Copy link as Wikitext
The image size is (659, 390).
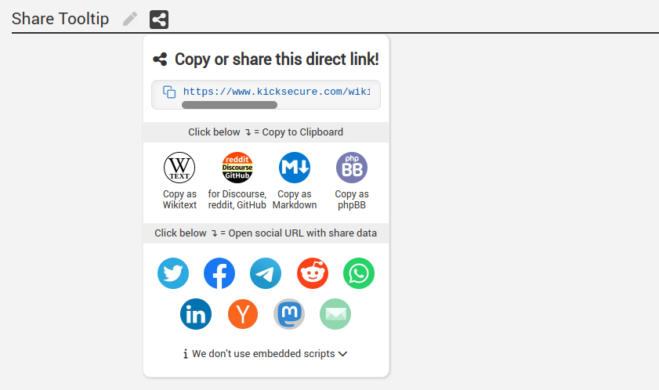[x=179, y=168]
